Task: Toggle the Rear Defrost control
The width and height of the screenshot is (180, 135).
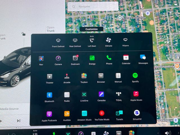Action: [x=75, y=41]
